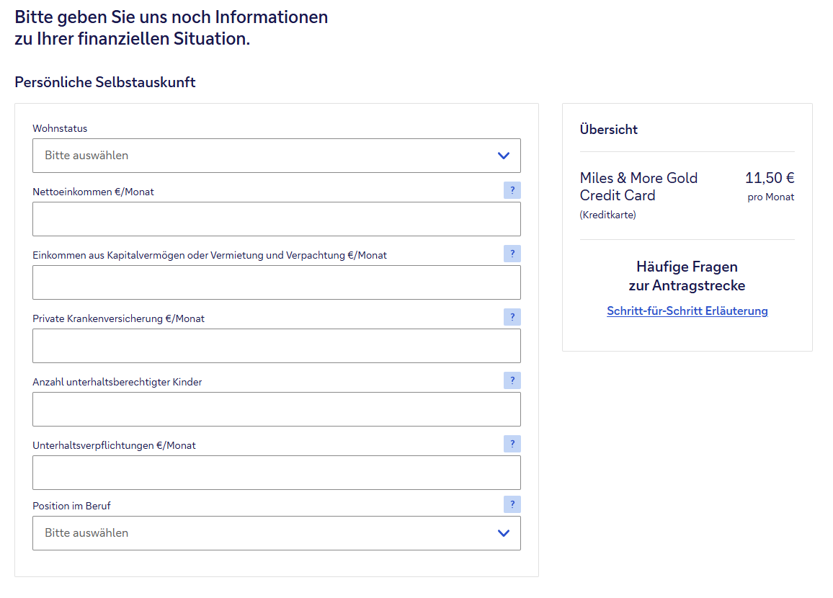Focus the Nettoeinkommen €/Monat input
Viewport: 833px width, 598px height.
276,219
